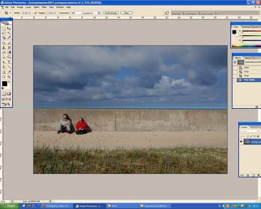The image size is (261, 209).
Task: Select the Type tool
Action: (9, 62)
